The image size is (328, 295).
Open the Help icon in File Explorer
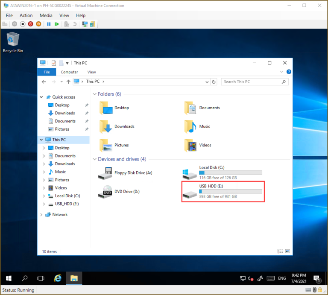coord(289,72)
